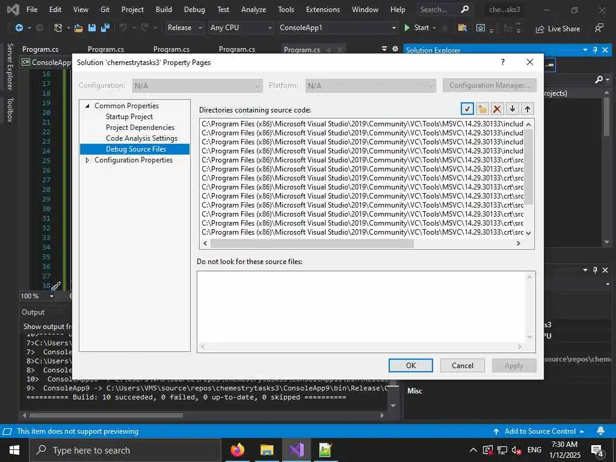Open the document tab settings gear
Image resolution: width=616 pixels, height=462 pixels.
click(x=395, y=49)
